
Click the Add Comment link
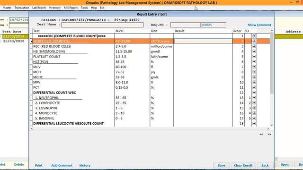pyautogui.click(x=62, y=165)
